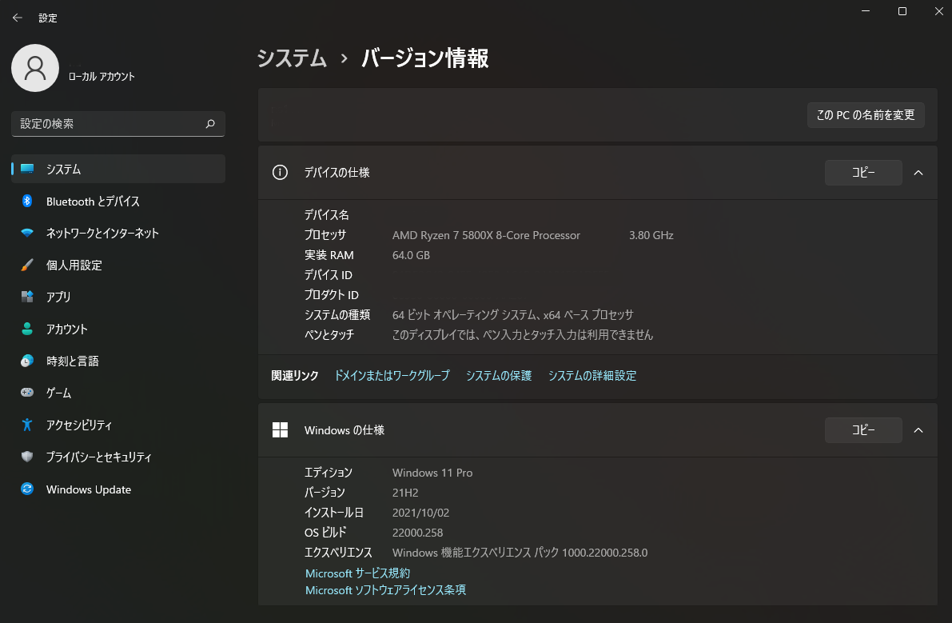Open 時刻と言語 settings
Screen dimensions: 952x623
pos(118,361)
